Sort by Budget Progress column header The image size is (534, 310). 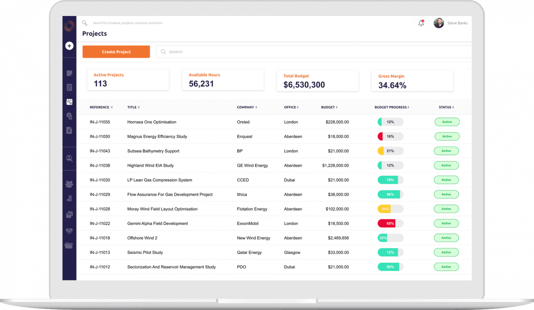[391, 107]
